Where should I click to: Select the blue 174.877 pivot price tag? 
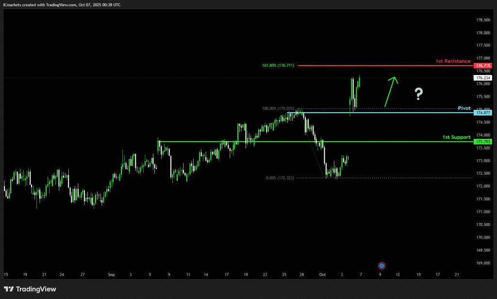[x=483, y=113]
